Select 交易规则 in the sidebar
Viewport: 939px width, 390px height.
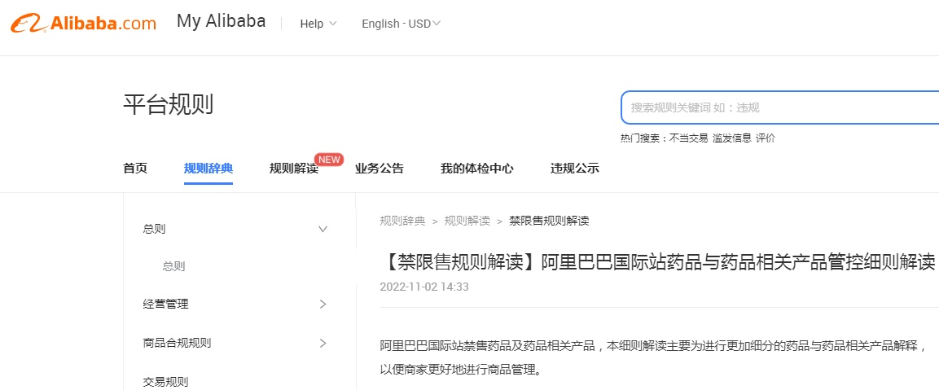(x=166, y=382)
